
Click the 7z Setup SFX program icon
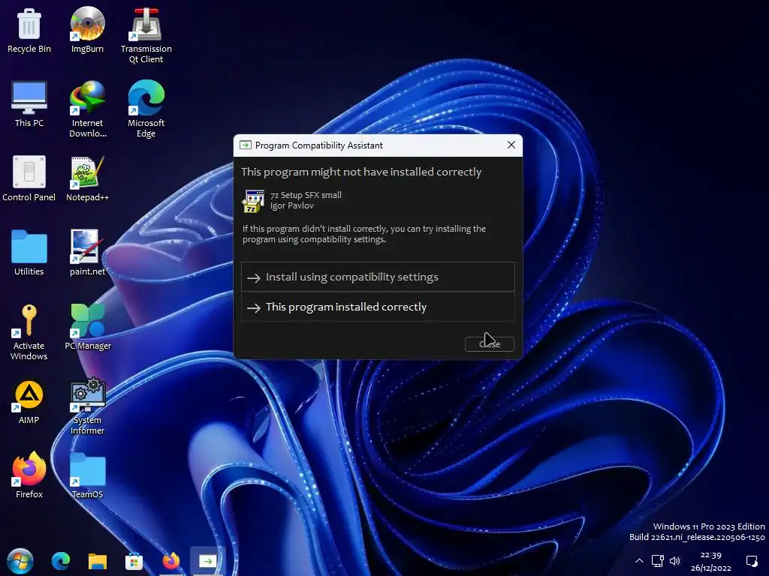point(253,201)
